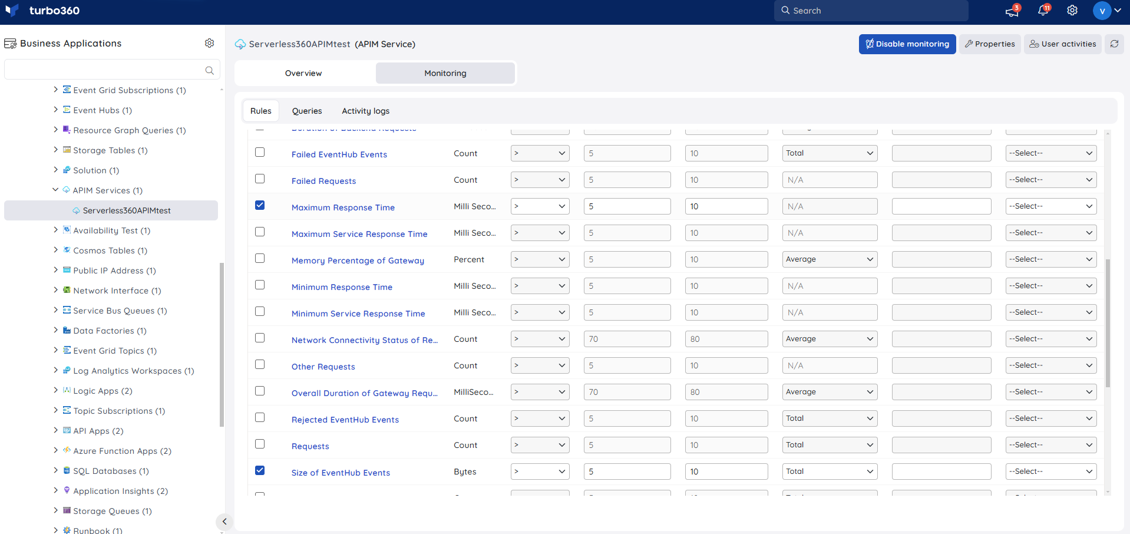The image size is (1130, 534).
Task: Click the SQL Databases icon
Action: (67, 470)
